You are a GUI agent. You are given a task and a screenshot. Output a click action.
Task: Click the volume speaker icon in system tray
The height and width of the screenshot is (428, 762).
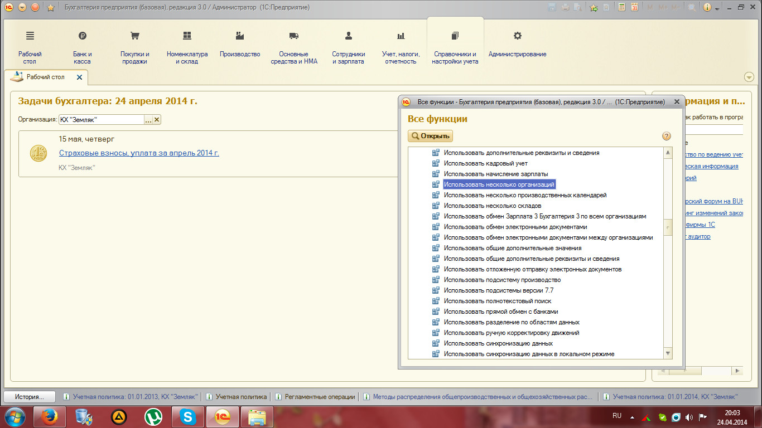pos(689,417)
